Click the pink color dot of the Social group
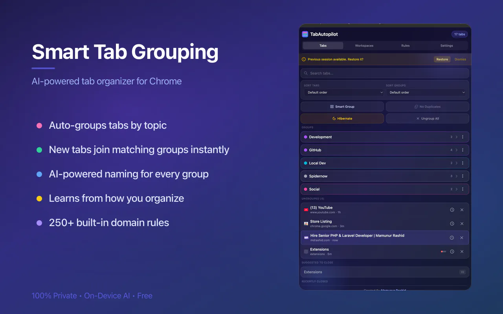This screenshot has width=503, height=314. pos(305,189)
